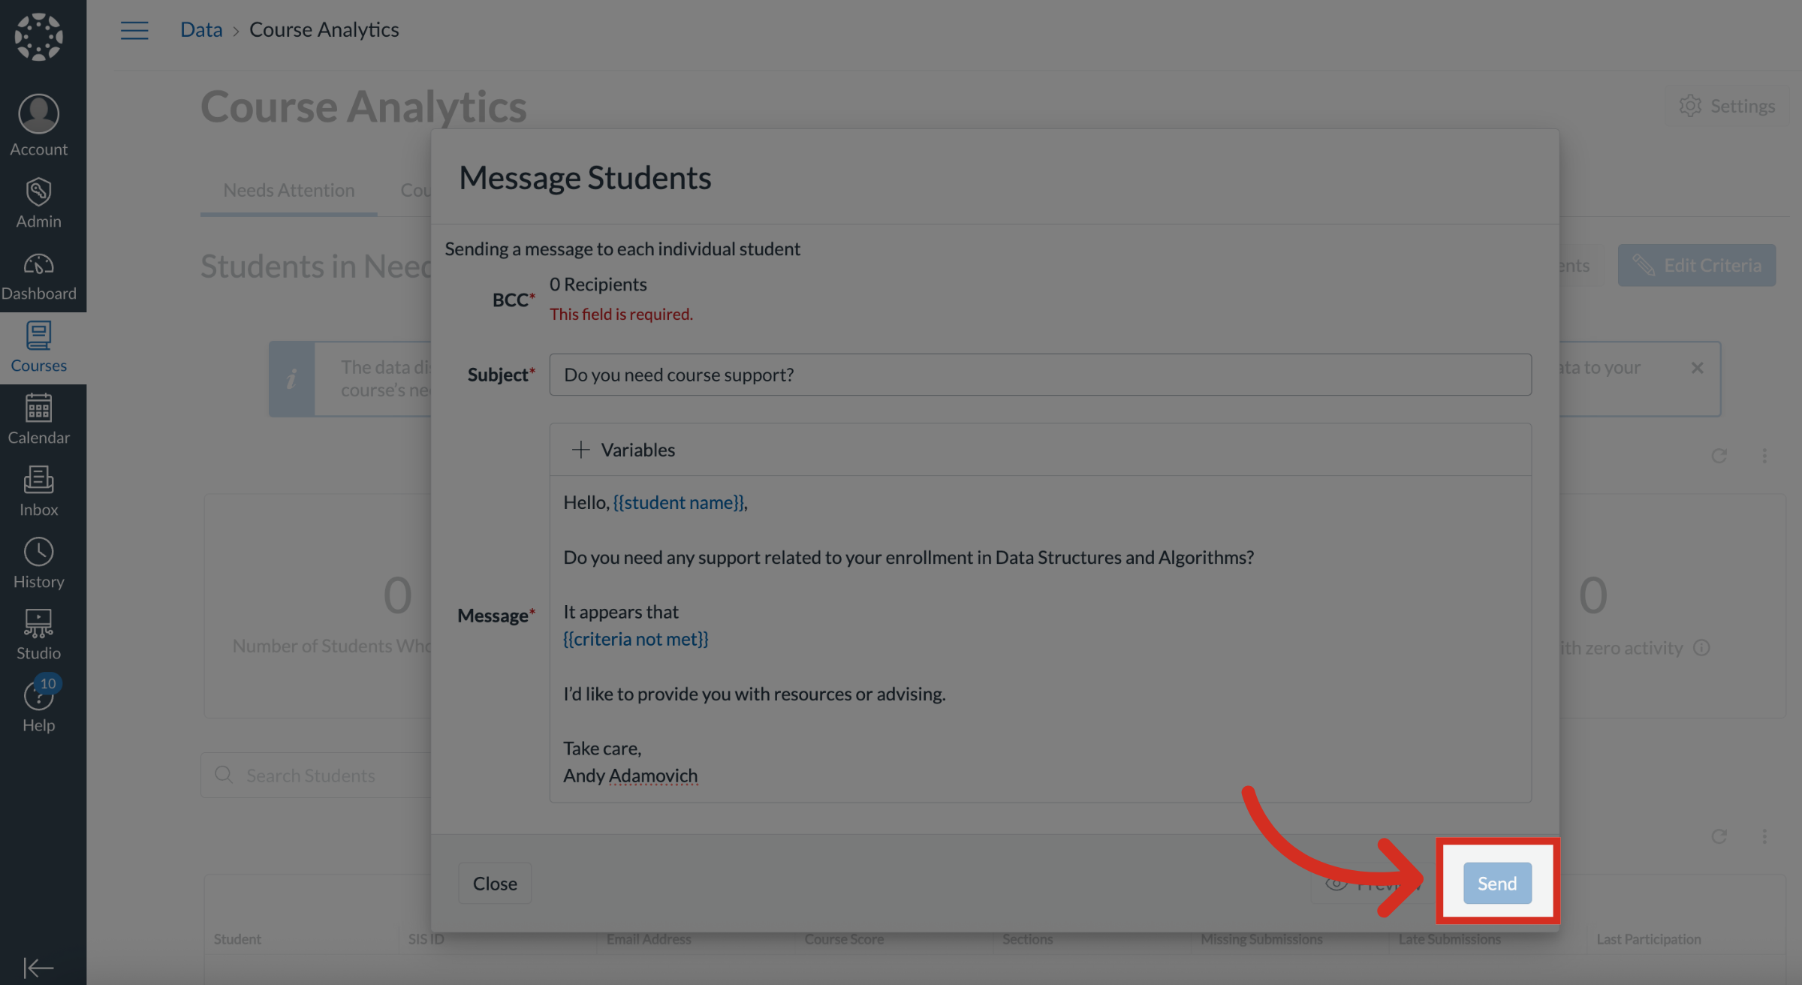Click the Canvas logo icon
The width and height of the screenshot is (1802, 985).
[38, 36]
